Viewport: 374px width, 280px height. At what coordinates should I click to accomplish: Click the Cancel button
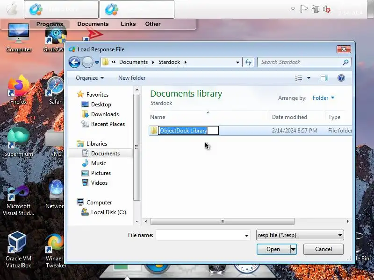(323, 249)
